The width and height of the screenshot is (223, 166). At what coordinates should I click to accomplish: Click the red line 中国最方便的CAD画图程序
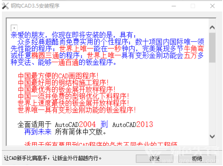[58, 76]
